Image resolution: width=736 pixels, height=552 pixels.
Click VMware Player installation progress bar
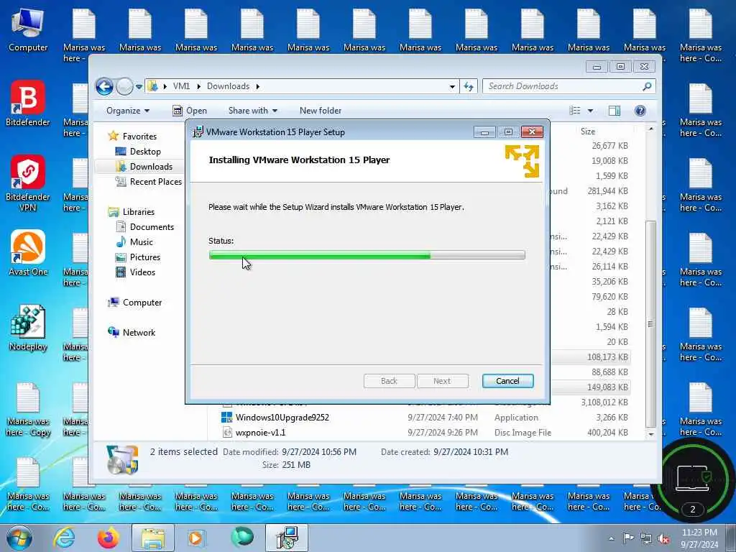(367, 255)
